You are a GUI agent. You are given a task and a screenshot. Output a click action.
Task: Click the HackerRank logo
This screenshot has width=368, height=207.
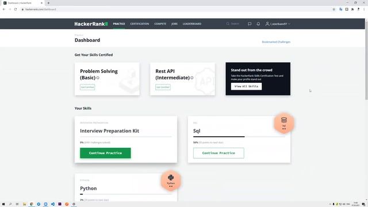tap(91, 24)
